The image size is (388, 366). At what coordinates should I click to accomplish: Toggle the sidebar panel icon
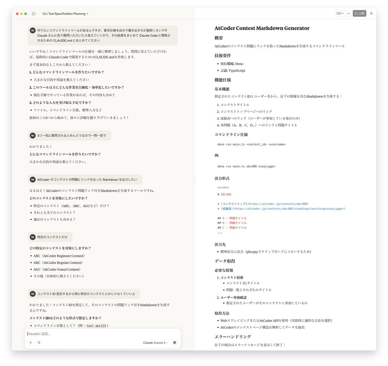pos(34,14)
